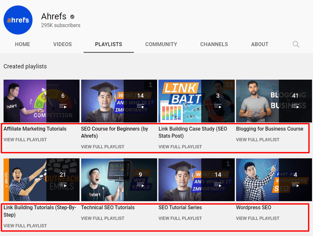The image size is (313, 236).
Task: Click the Outreach Emails playlist thumbnail
Action: [42, 180]
